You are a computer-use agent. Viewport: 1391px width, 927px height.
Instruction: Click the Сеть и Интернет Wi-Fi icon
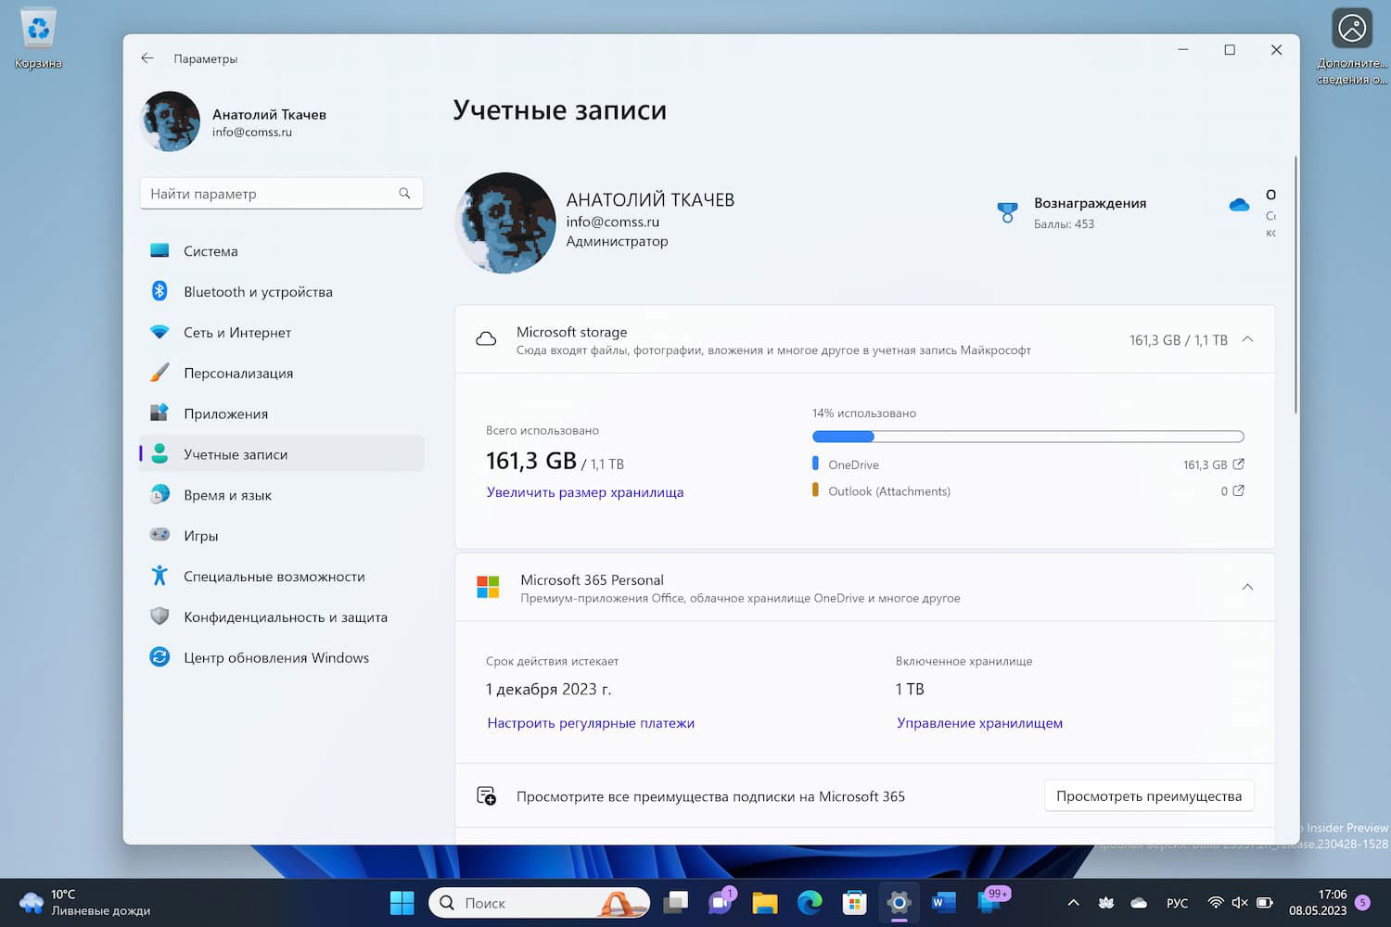pyautogui.click(x=160, y=332)
